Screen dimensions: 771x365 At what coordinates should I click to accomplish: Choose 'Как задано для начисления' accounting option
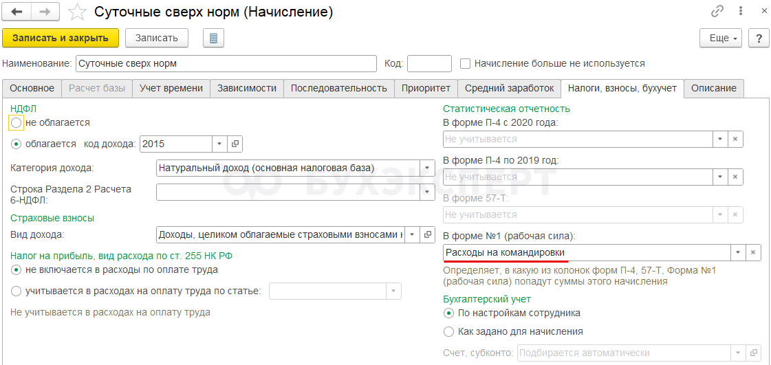449,331
